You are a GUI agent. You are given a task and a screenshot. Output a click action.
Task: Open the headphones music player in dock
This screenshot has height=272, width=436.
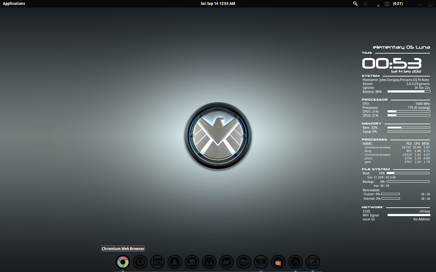(209, 262)
